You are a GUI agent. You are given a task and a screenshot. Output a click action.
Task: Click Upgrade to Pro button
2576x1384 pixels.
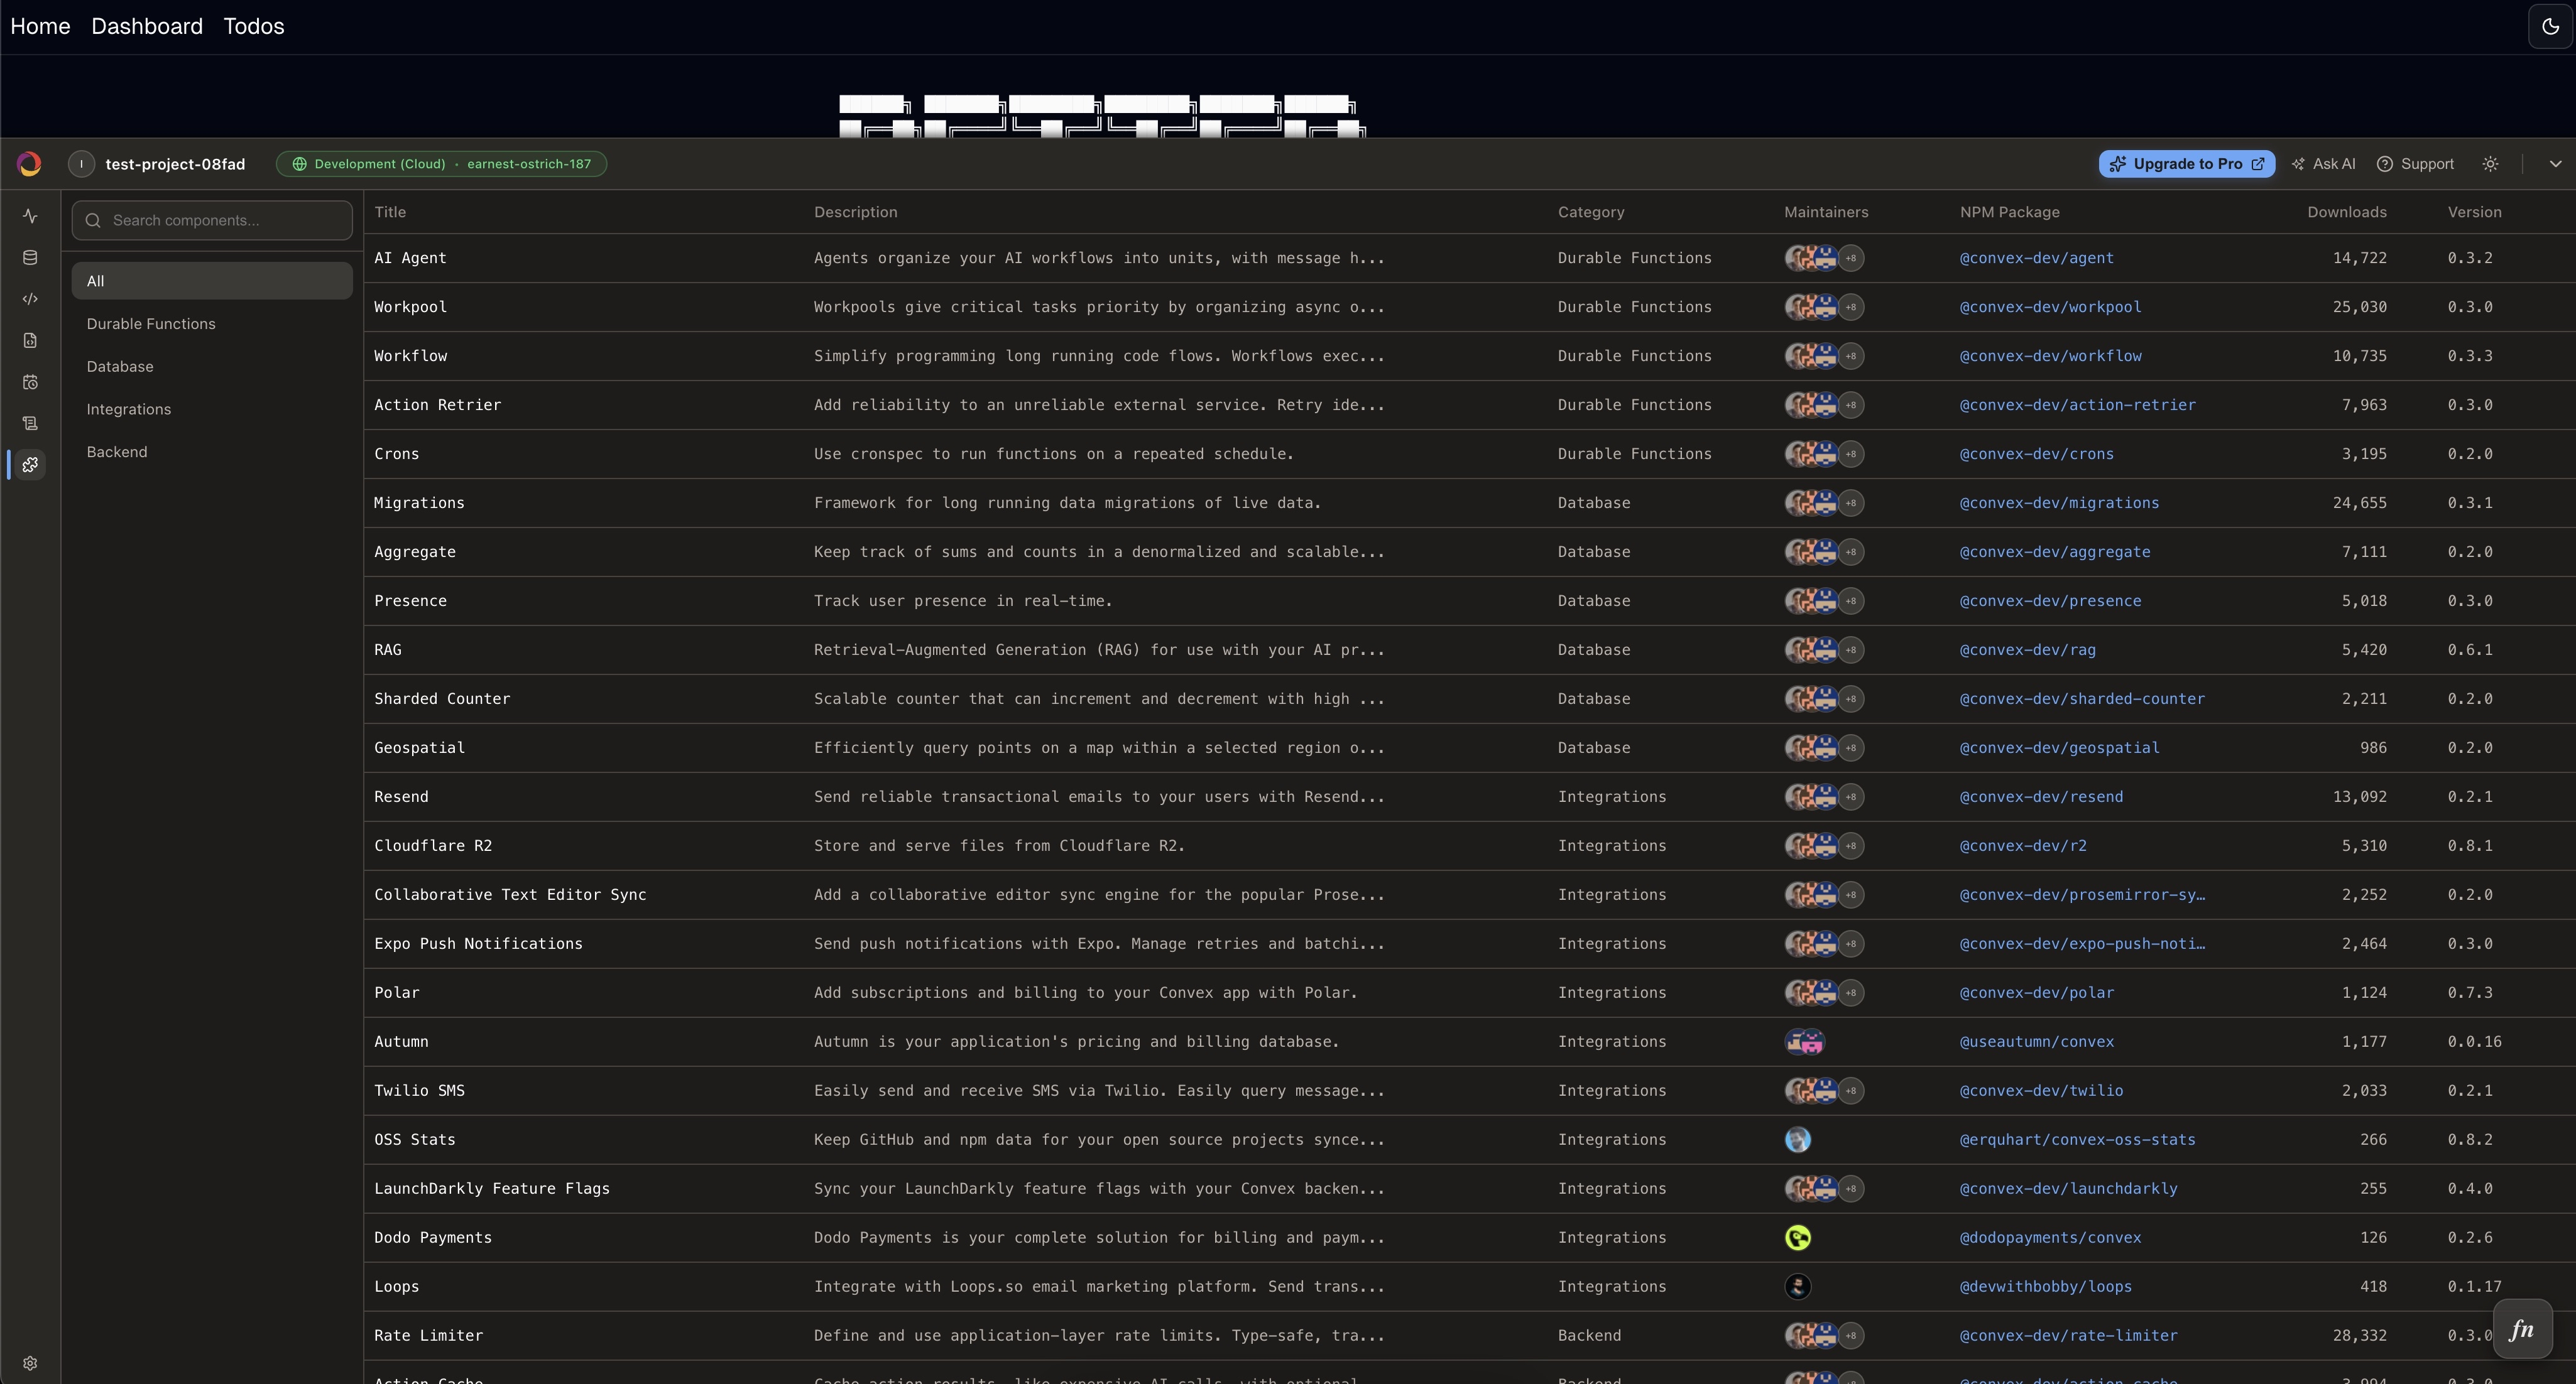coord(2186,164)
